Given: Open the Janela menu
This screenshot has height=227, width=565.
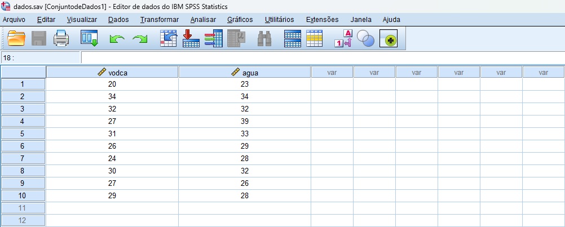Looking at the screenshot, I should coord(361,20).
